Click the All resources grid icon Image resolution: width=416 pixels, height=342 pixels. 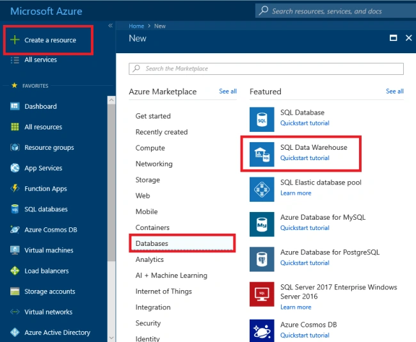pos(15,127)
